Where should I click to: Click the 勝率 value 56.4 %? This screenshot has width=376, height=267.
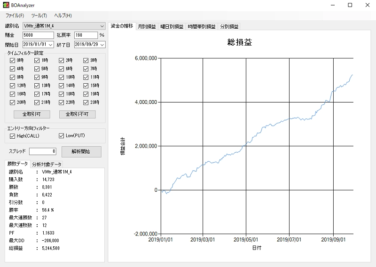48,210
